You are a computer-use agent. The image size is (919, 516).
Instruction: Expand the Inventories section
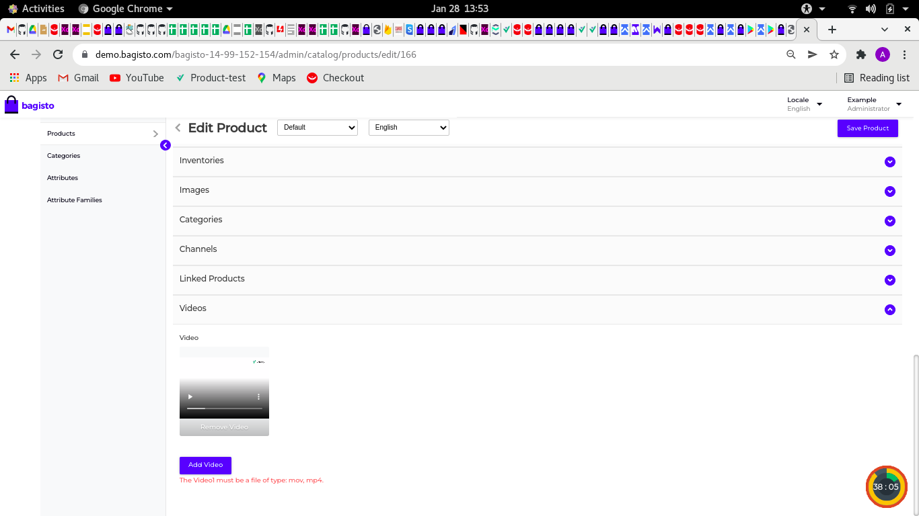tap(890, 161)
